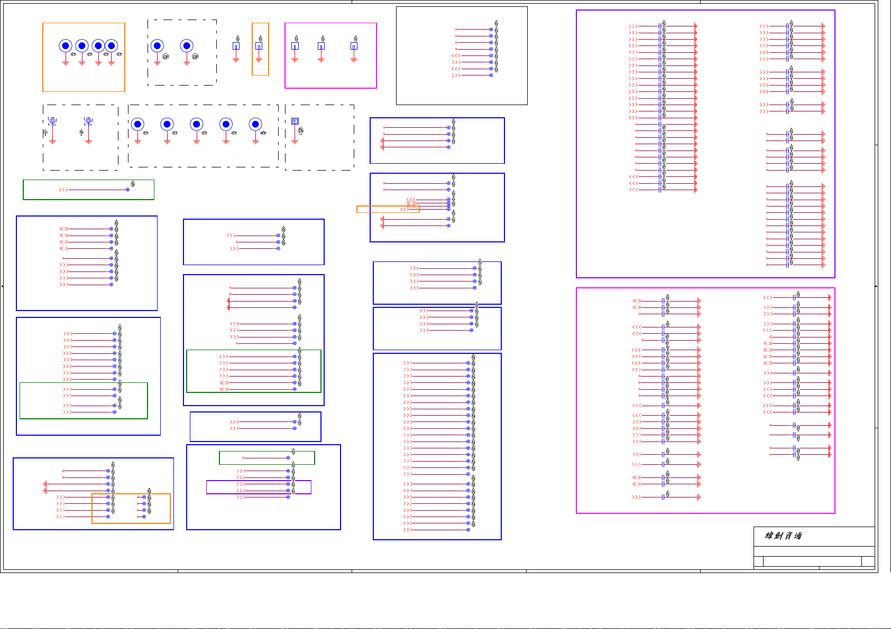Select the left dashed-target symbol in the two-symbol dashed box
Screen dimensions: 891x629
tap(52, 121)
